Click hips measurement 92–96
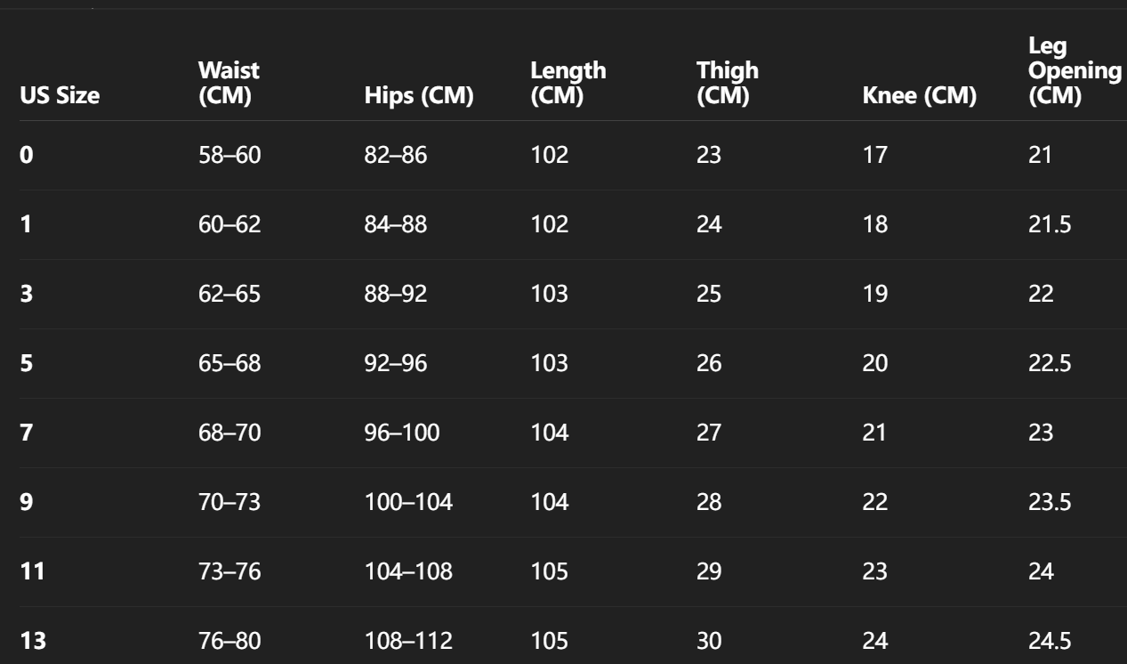Screen dimensions: 1127x664 pos(396,364)
